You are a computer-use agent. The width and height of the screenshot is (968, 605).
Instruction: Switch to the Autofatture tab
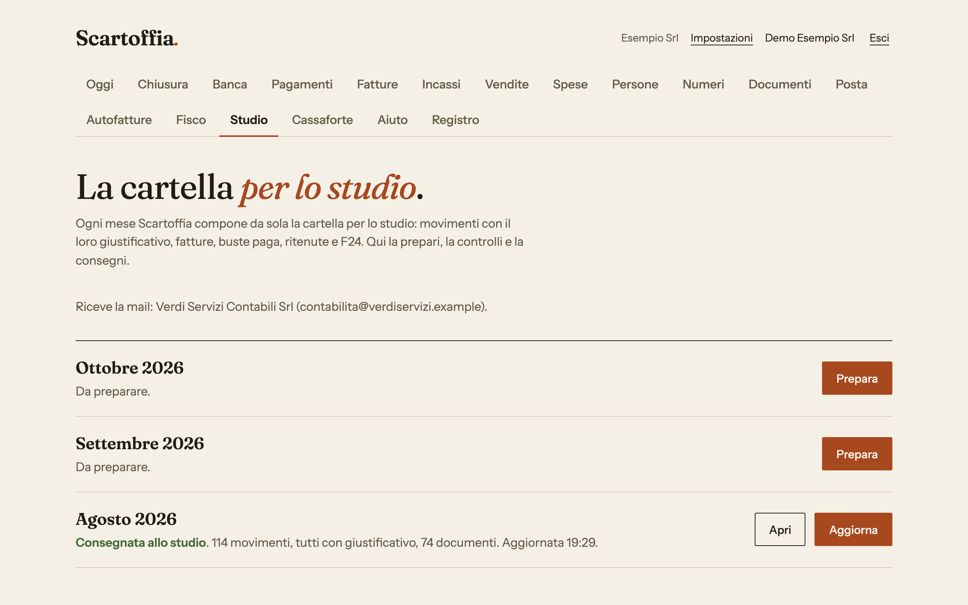[x=119, y=120]
